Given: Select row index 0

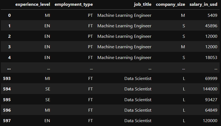Looking at the screenshot, I should [x=9, y=15].
